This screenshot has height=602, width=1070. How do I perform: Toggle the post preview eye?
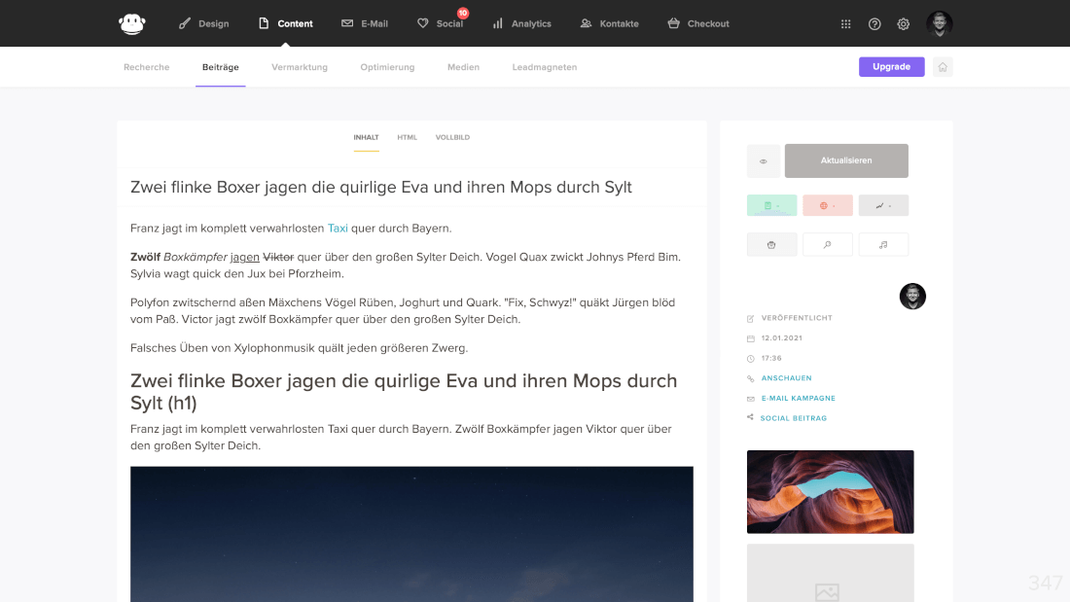point(764,160)
